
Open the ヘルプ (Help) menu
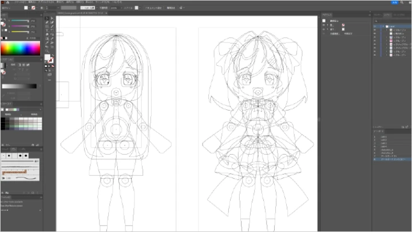coord(117,2)
